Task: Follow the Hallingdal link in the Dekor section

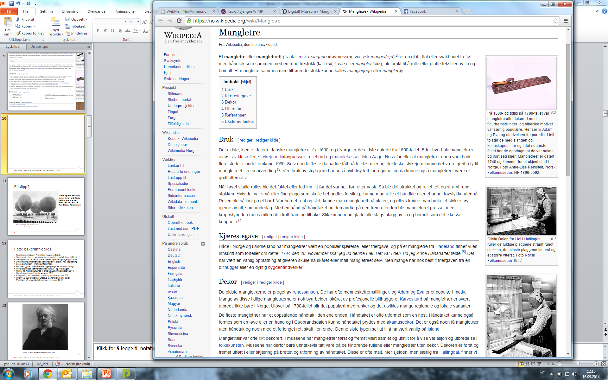Action: point(449,352)
